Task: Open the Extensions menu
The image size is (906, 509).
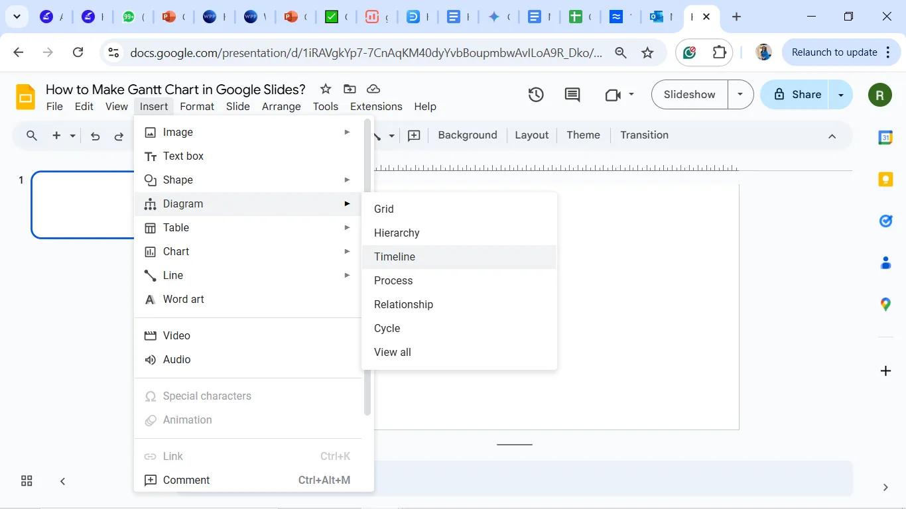Action: [376, 107]
